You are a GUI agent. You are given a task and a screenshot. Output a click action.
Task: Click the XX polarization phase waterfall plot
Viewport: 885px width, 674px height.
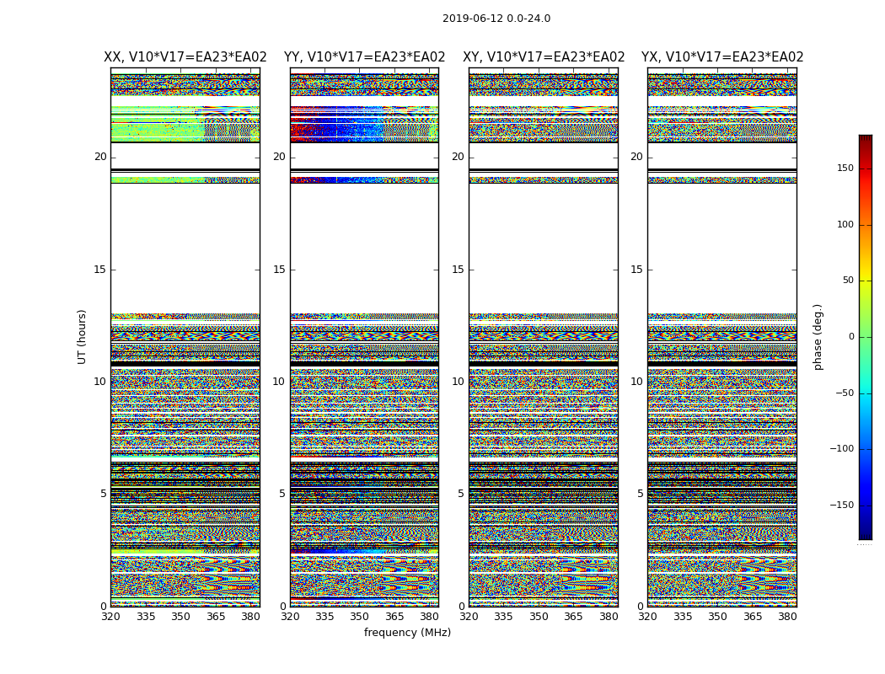click(185, 337)
